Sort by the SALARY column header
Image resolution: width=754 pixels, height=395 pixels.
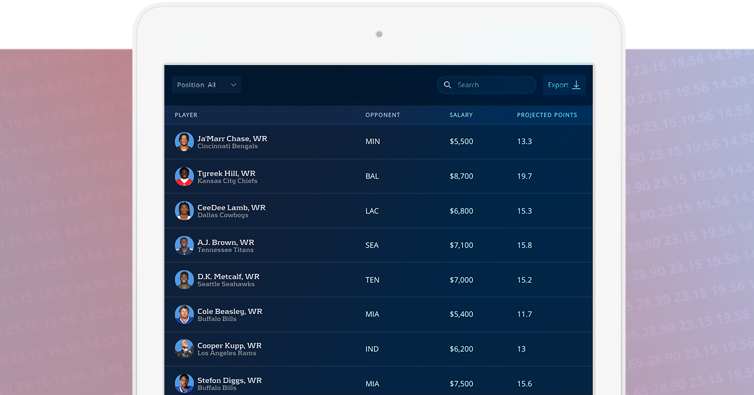(461, 115)
